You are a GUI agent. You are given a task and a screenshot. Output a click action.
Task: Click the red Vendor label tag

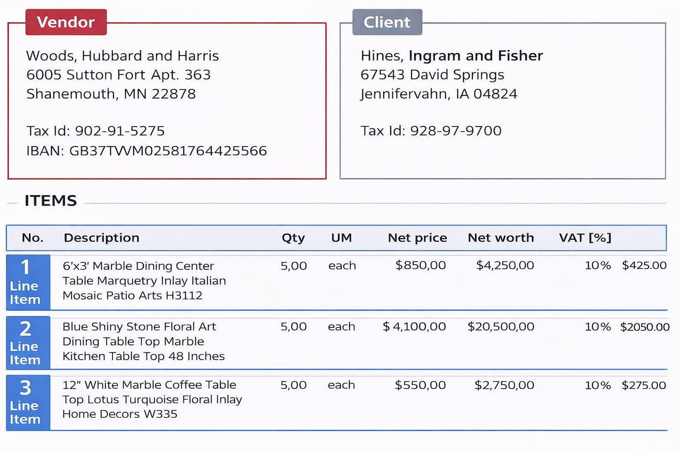click(x=66, y=22)
